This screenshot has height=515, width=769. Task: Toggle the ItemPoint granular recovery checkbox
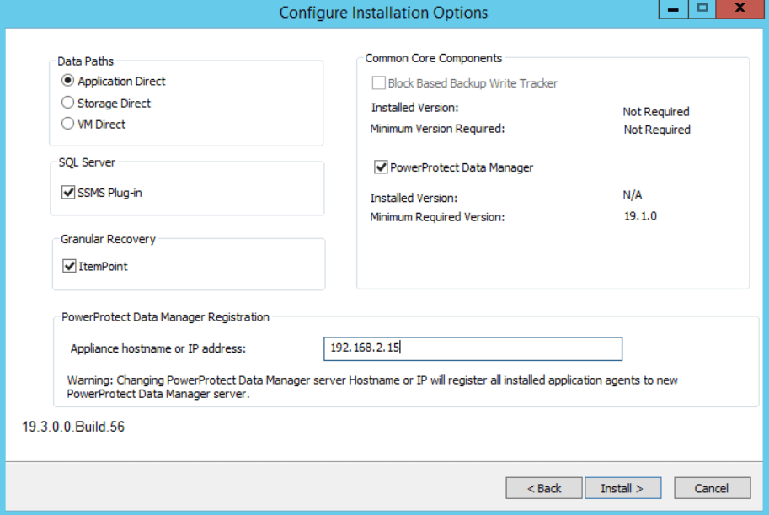(69, 266)
